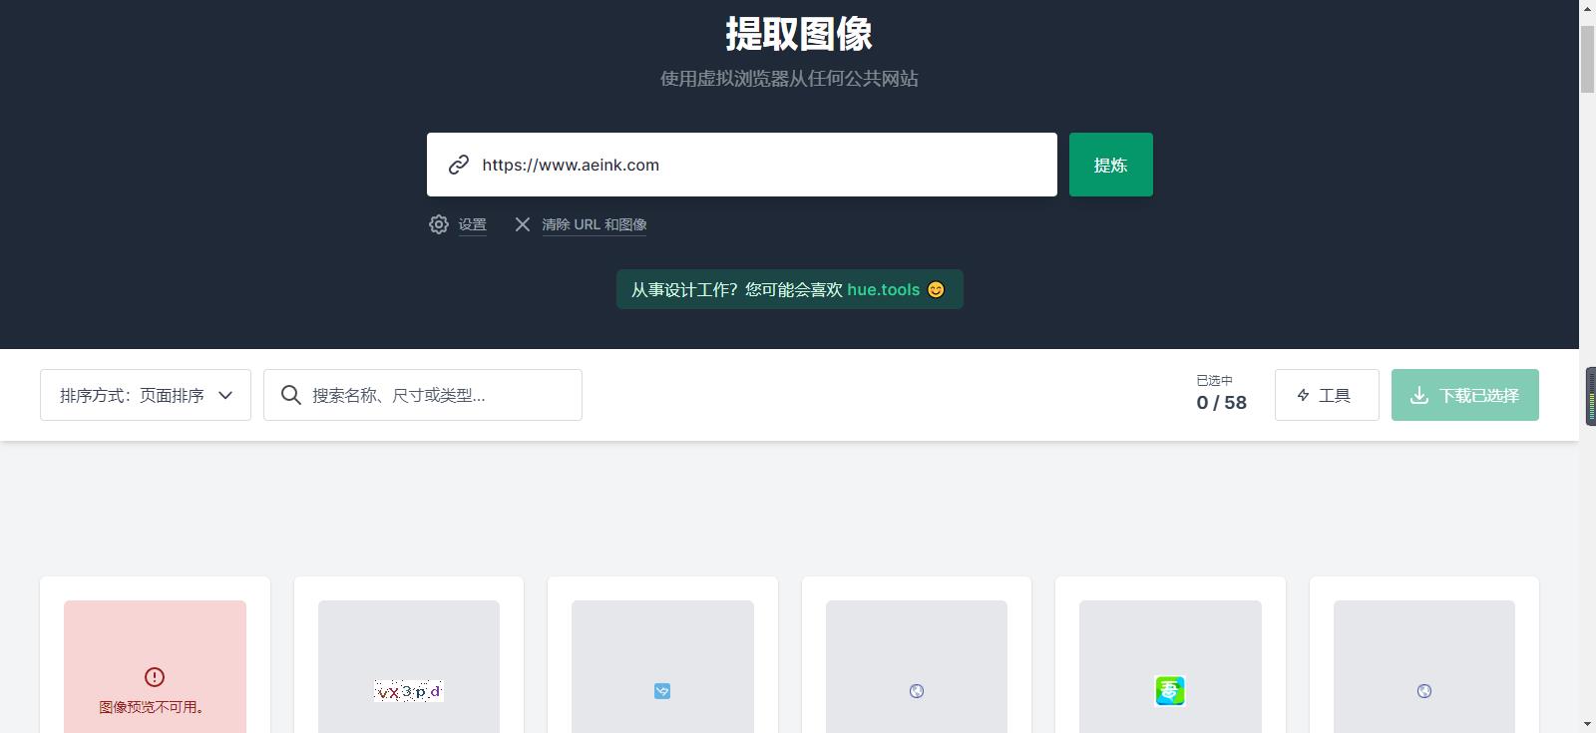The image size is (1596, 733).
Task: Expand the sort dropdown chevron arrow
Action: coord(225,395)
